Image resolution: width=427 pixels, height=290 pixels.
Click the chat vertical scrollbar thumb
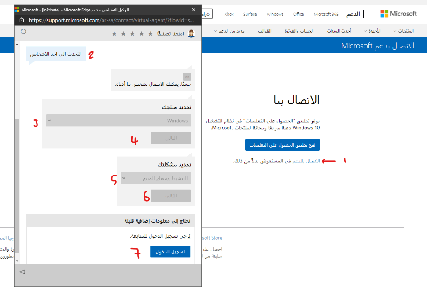pyautogui.click(x=17, y=186)
